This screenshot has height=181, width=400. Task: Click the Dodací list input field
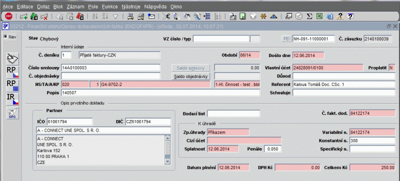click(x=233, y=113)
